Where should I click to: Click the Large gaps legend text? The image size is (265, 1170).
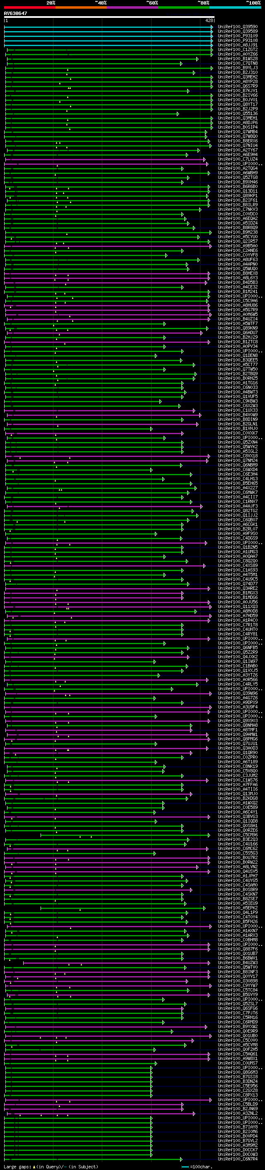(x=51, y=1167)
